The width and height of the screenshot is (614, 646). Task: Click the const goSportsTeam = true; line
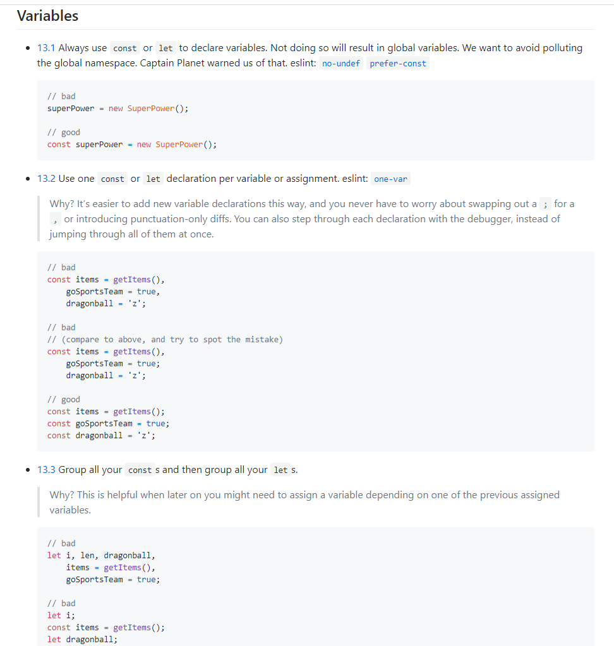coord(109,424)
